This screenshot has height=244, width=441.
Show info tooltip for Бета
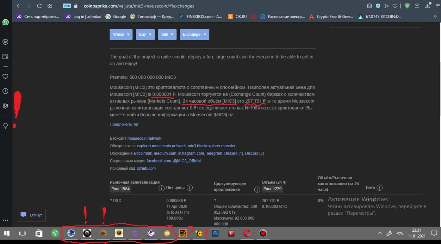(380, 188)
